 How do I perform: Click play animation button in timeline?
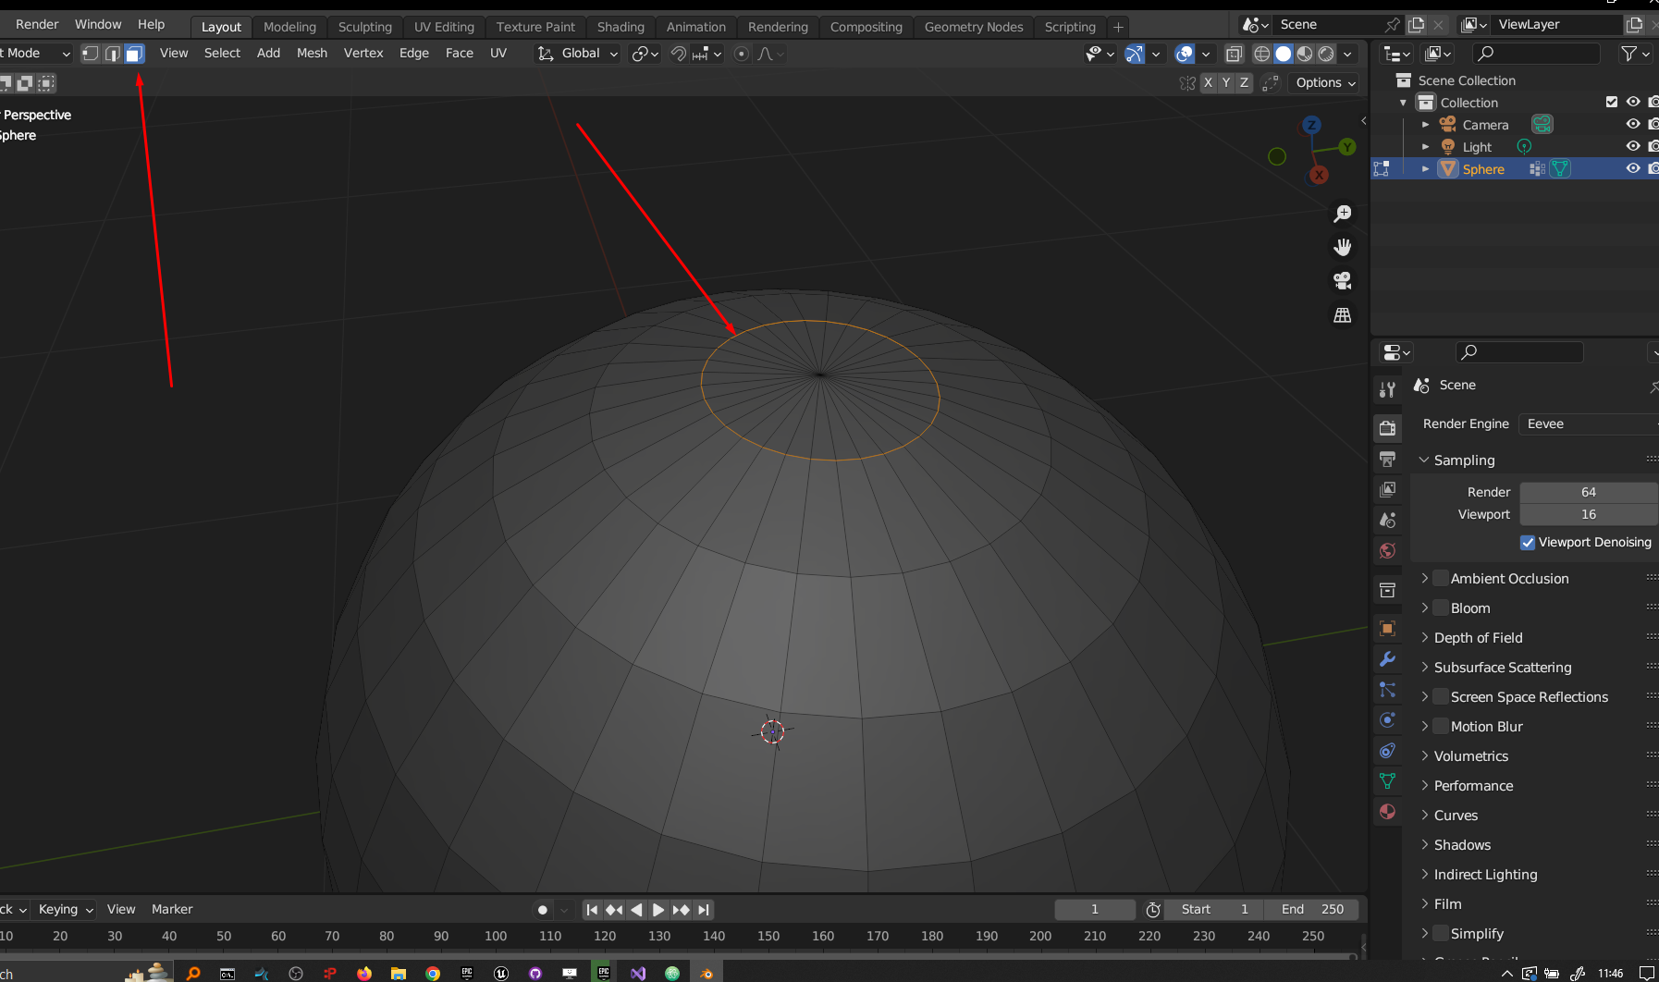point(658,910)
